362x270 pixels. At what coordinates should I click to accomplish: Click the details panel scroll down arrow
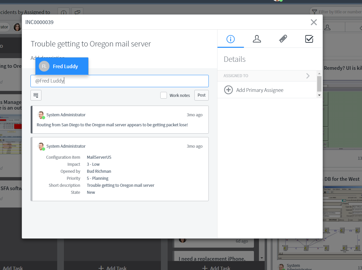(x=319, y=95)
